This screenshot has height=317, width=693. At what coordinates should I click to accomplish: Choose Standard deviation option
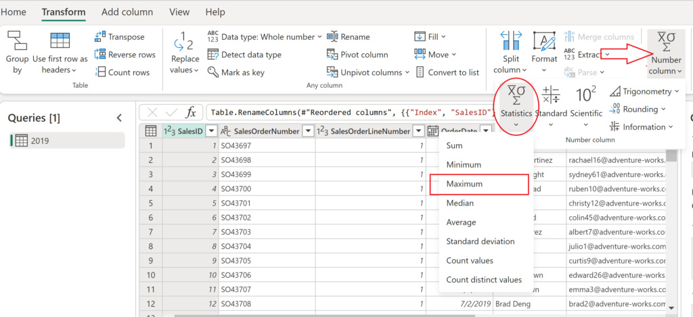(x=486, y=241)
